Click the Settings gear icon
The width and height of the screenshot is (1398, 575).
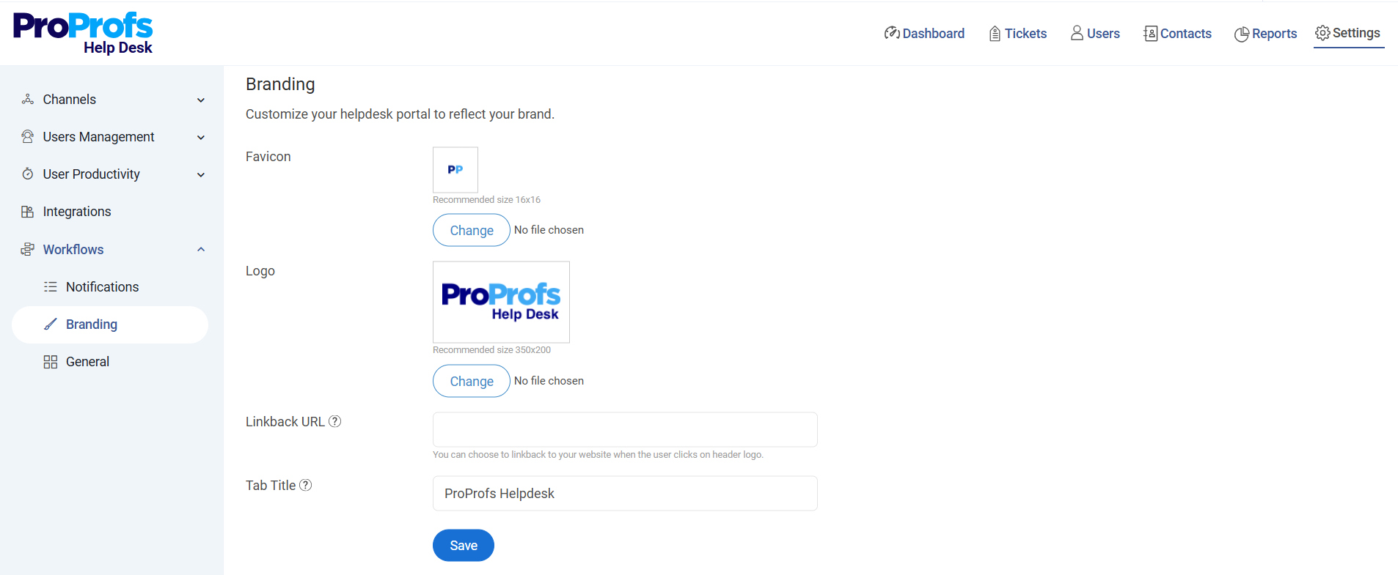coord(1322,33)
